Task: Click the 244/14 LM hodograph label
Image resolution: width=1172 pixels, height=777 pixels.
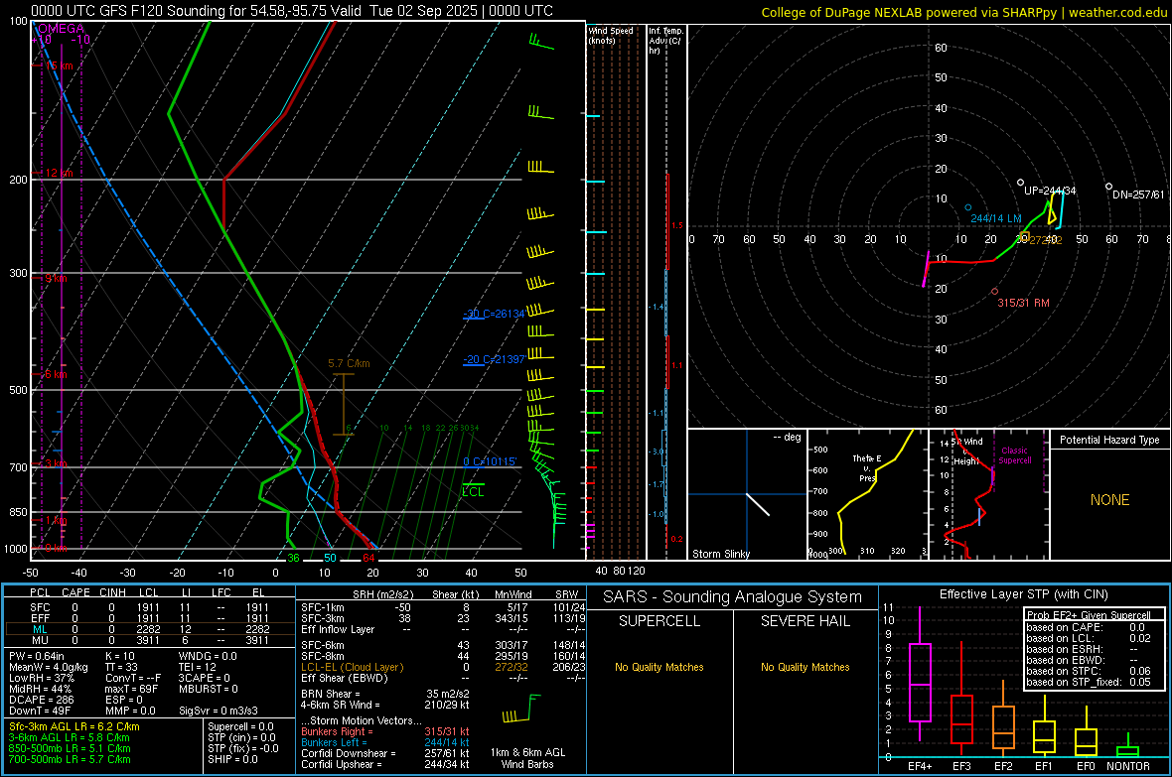Action: pos(995,218)
